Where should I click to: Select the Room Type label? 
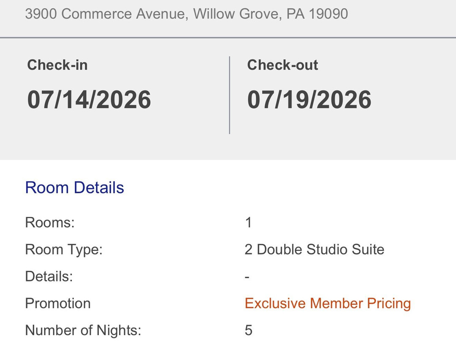click(x=64, y=250)
